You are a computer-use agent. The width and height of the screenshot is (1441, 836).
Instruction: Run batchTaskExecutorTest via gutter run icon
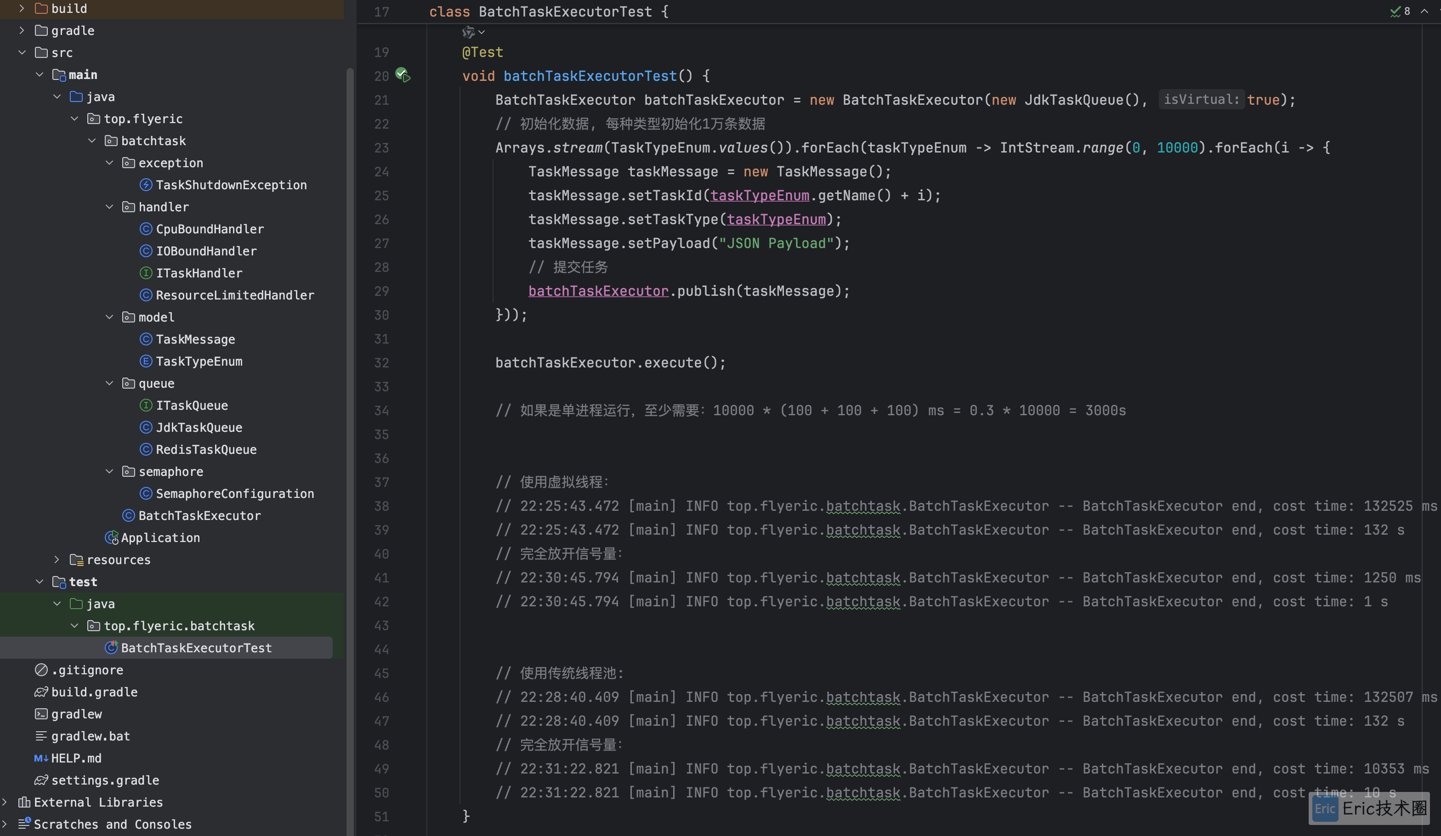[x=403, y=75]
